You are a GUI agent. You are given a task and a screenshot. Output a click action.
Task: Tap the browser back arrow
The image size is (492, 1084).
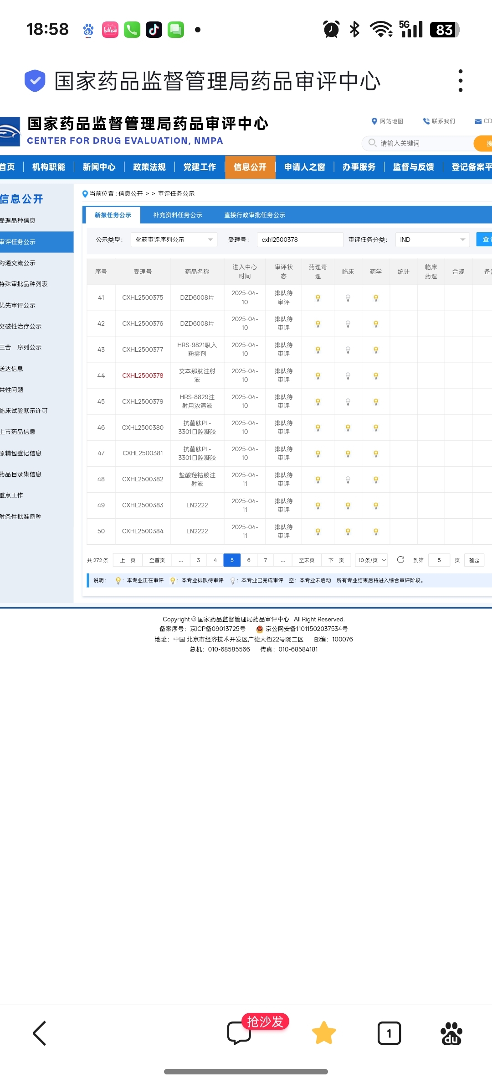(40, 1033)
